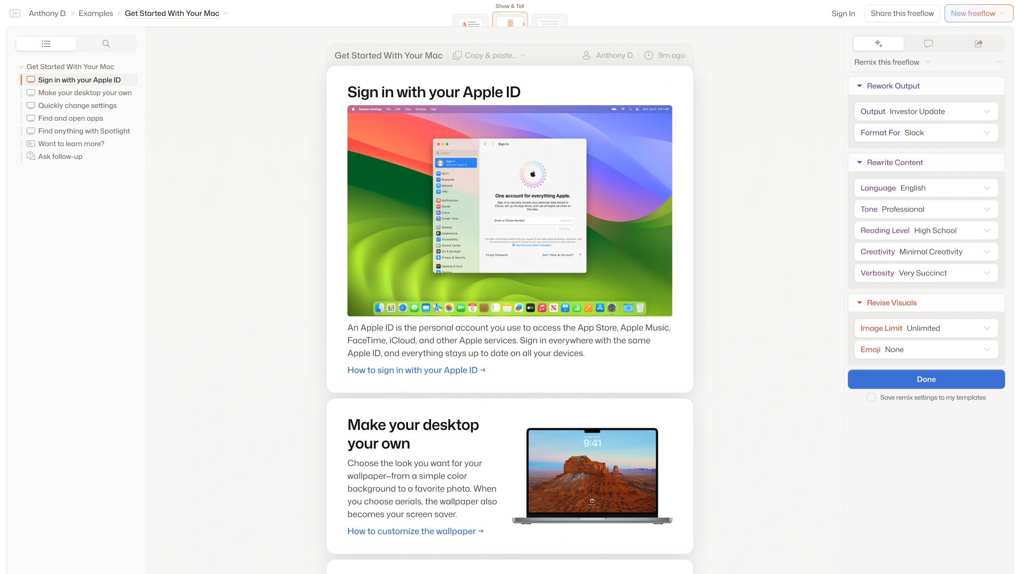
Task: Open the share tab in right panel
Action: (979, 44)
